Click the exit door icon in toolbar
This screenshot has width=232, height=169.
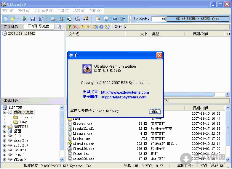point(123,19)
